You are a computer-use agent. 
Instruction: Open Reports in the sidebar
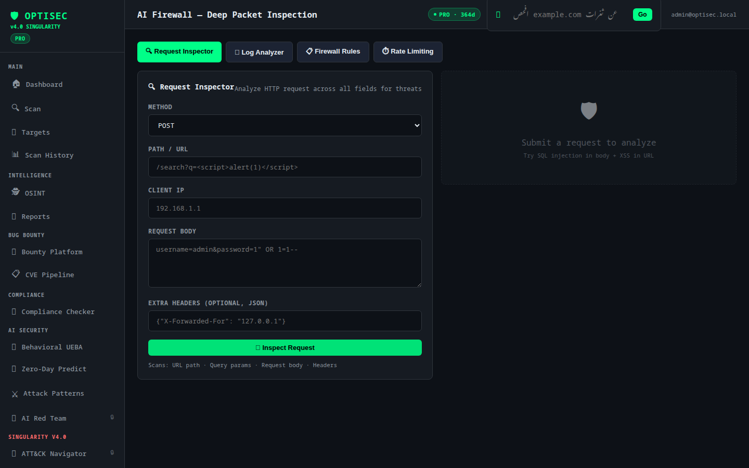coord(62,216)
